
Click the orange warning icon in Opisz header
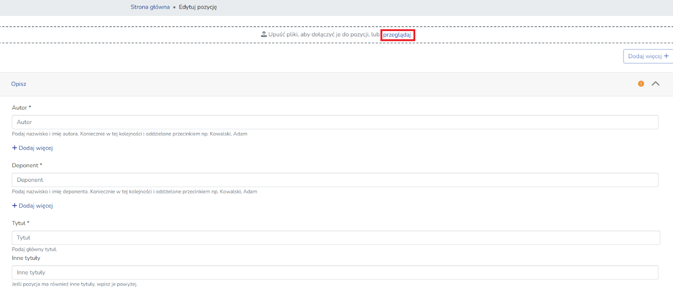641,84
